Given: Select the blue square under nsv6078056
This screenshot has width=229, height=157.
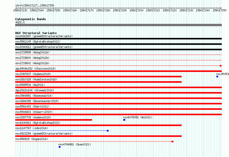Looking at the screenshot, I should coord(124,120).
